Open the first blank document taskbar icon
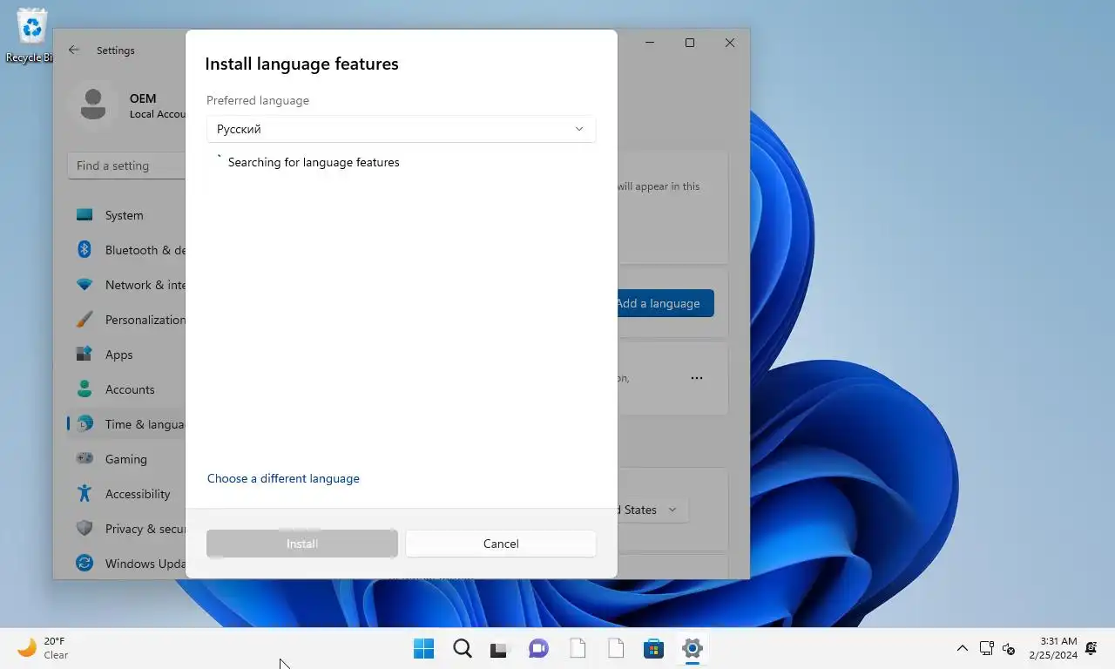The height and width of the screenshot is (669, 1115). (x=577, y=648)
